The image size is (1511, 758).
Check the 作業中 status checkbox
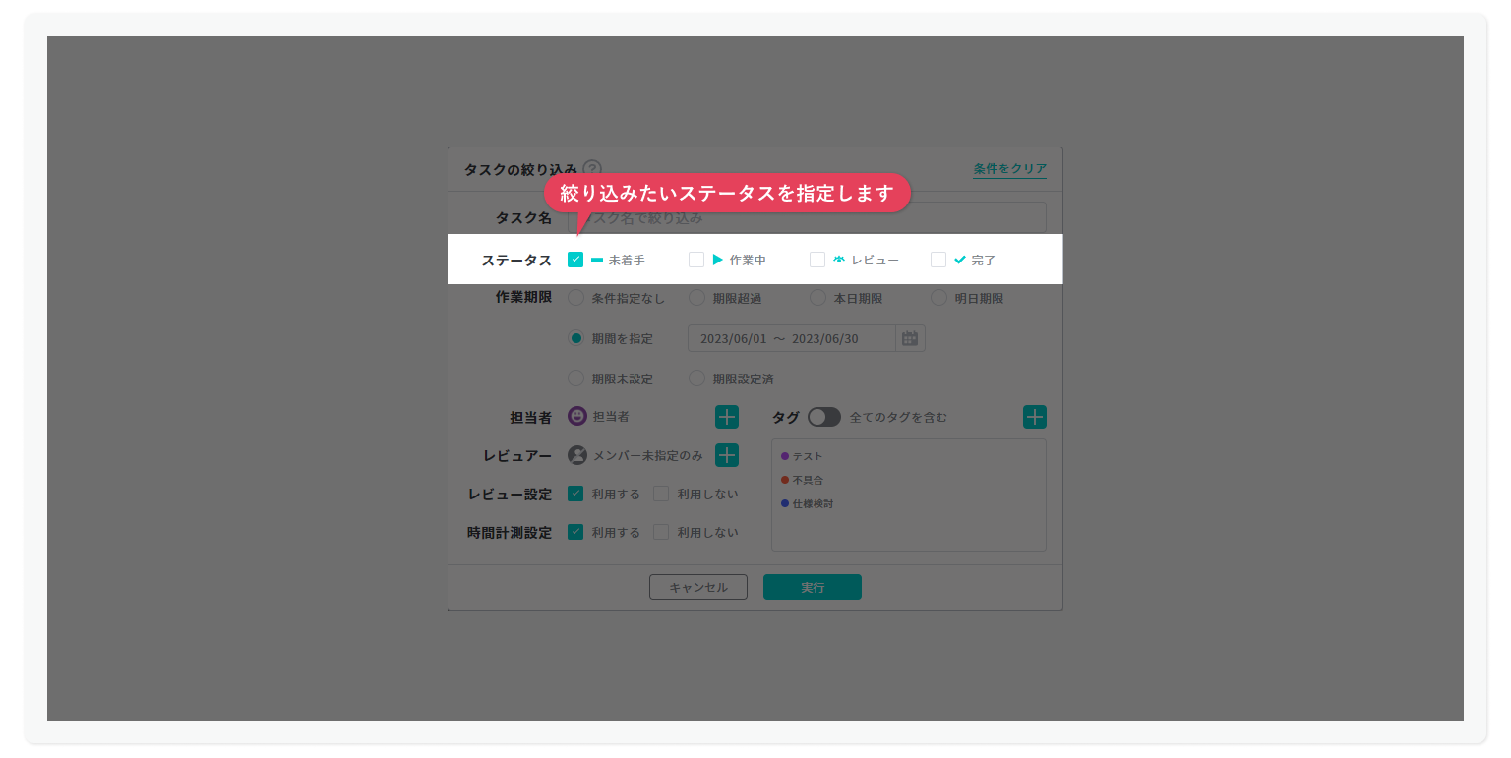click(696, 260)
